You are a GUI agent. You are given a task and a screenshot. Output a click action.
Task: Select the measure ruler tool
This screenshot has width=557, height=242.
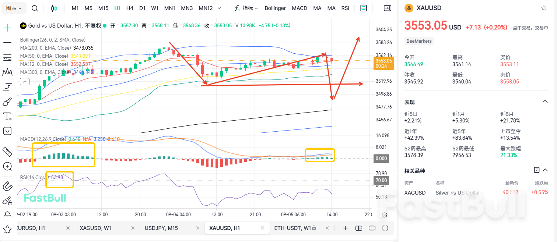[x=7, y=151]
